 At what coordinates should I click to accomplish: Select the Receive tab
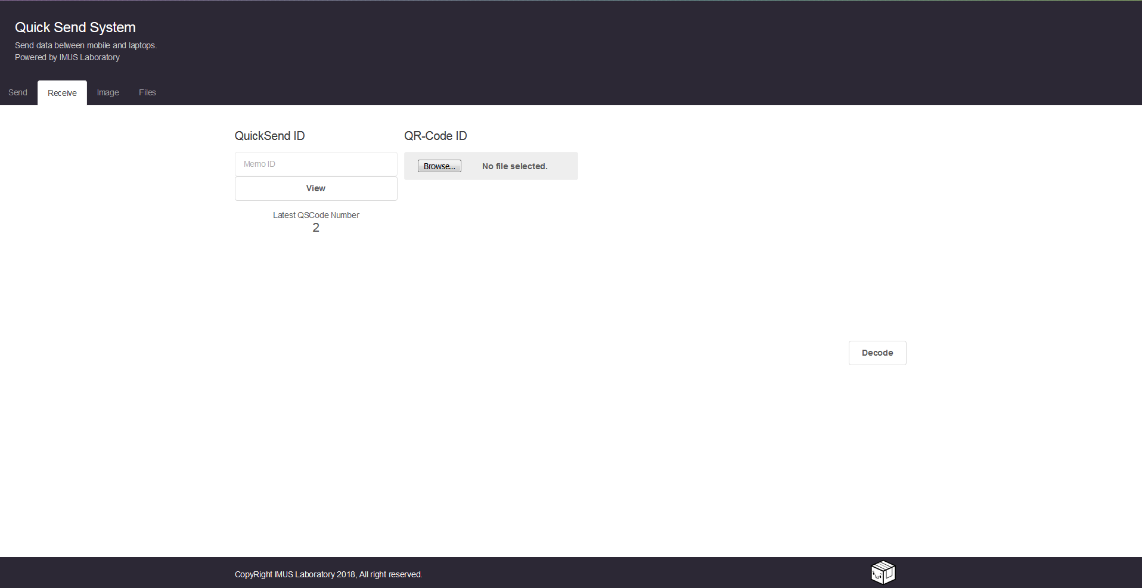(x=62, y=93)
